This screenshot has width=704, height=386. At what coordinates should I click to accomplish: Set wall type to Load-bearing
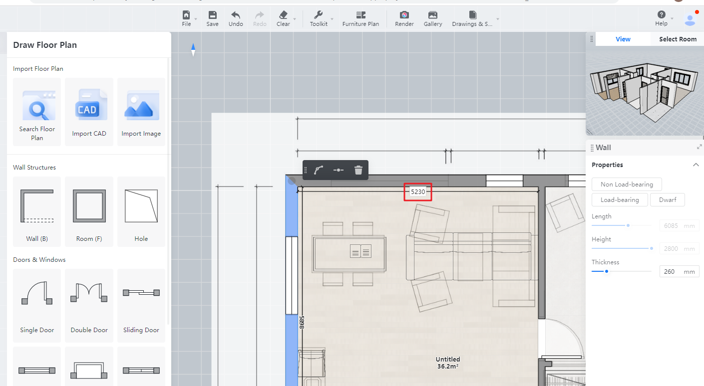[x=619, y=200]
